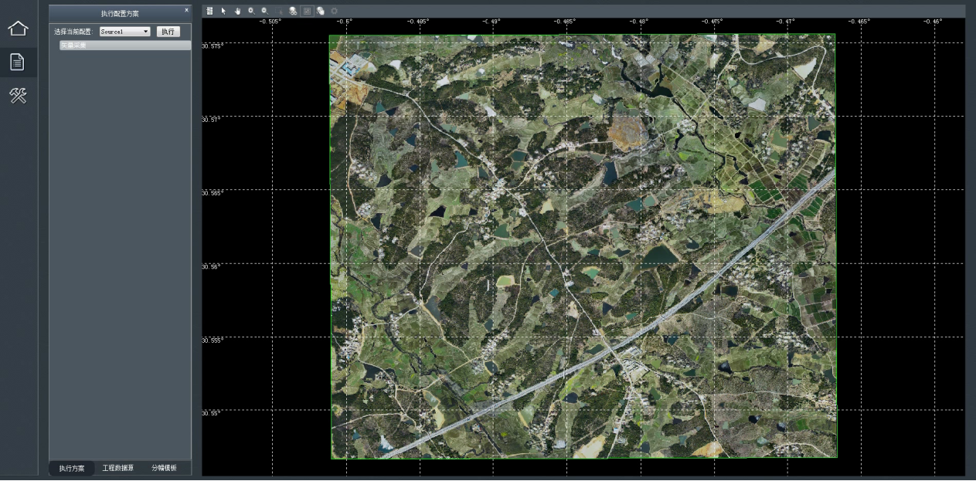The width and height of the screenshot is (976, 481).
Task: Toggle the grid display button
Action: pyautogui.click(x=307, y=11)
